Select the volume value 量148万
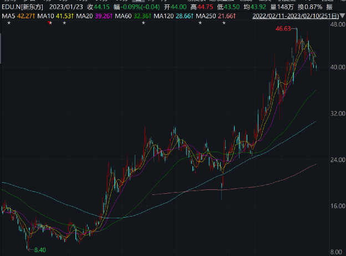Screen dimensions: 346x256 tap(282, 7)
